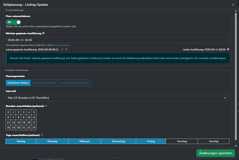Click the info icon after the pencil icon

point(66,50)
